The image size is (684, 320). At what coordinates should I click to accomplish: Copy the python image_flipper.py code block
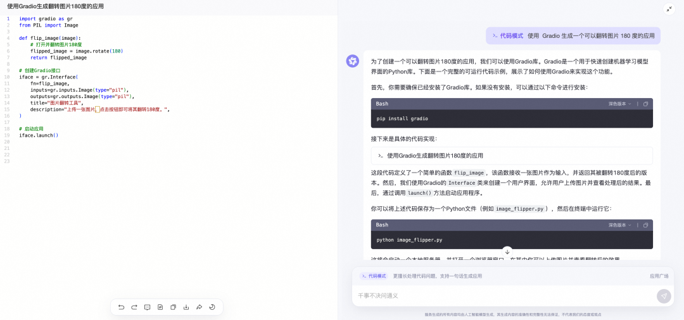(x=645, y=225)
